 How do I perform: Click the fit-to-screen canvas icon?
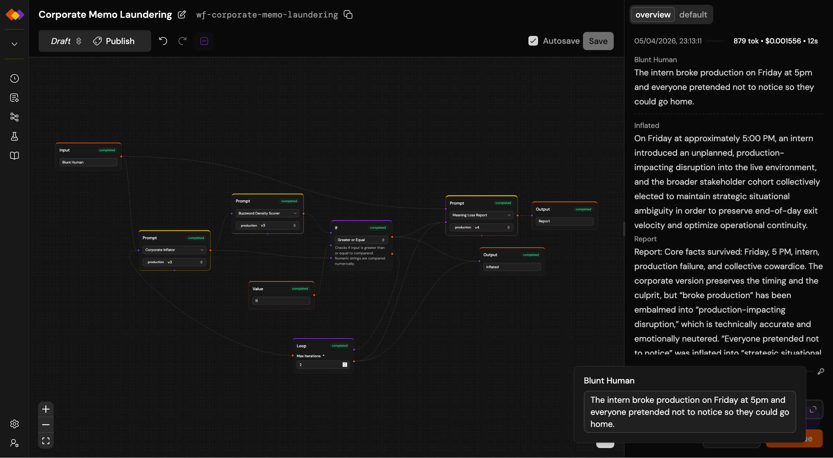coord(46,441)
